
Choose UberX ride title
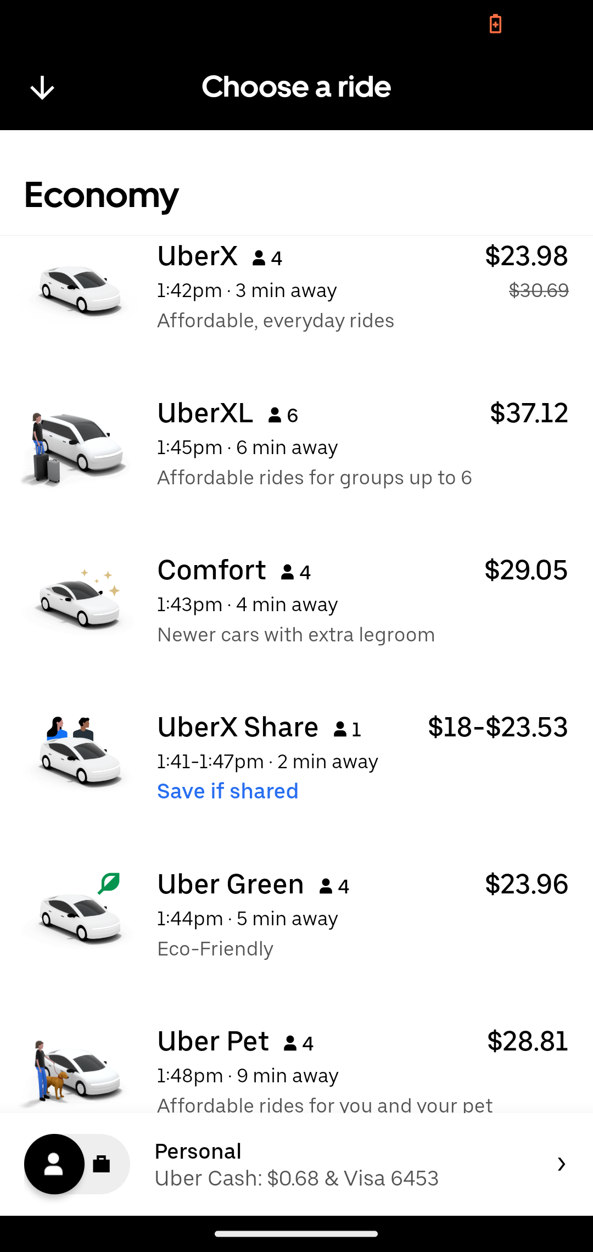(198, 256)
